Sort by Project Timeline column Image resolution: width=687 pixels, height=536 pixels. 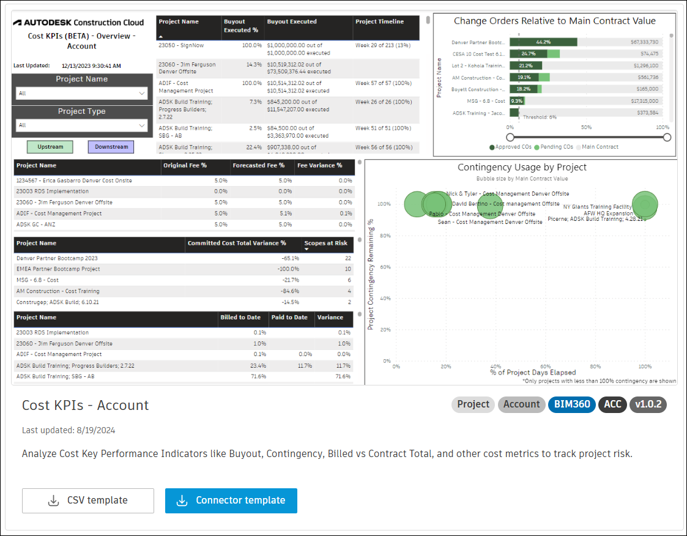[x=386, y=28]
